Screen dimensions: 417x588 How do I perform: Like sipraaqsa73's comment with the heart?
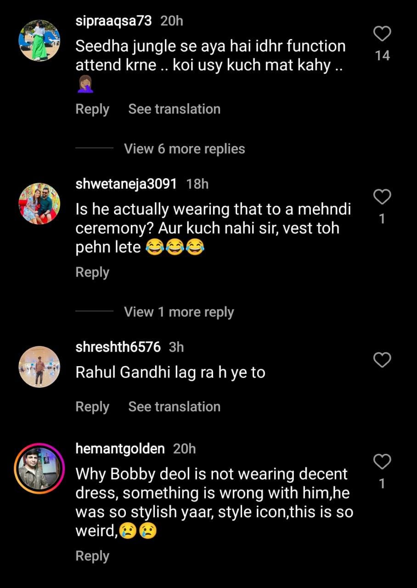pos(382,34)
